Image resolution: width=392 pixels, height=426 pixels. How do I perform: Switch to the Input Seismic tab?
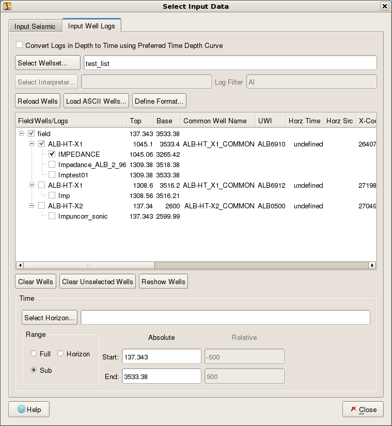tap(35, 26)
